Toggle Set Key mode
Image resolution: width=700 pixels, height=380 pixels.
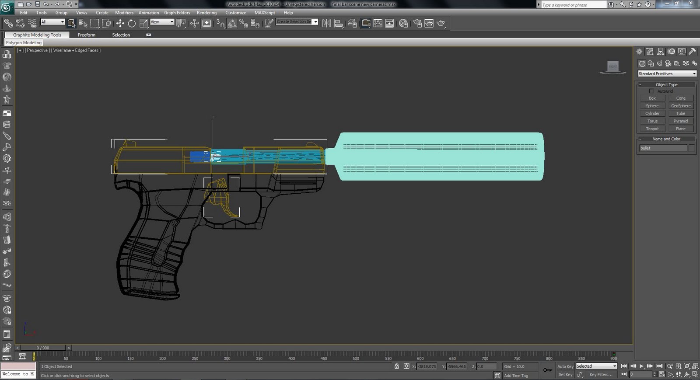tap(565, 374)
